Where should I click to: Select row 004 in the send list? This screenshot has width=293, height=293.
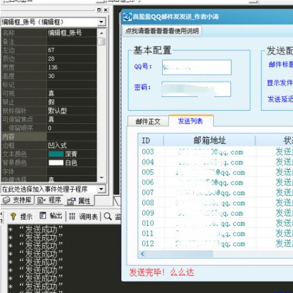pos(216,162)
